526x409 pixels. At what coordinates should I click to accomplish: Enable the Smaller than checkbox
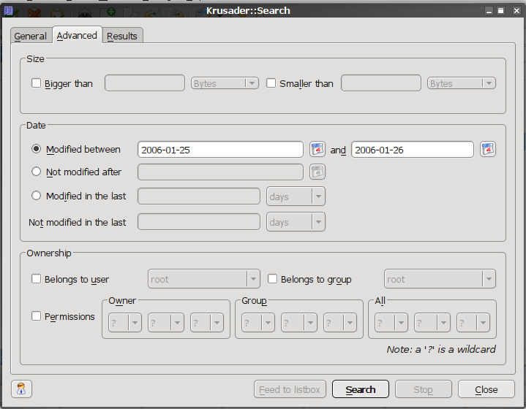(x=271, y=83)
